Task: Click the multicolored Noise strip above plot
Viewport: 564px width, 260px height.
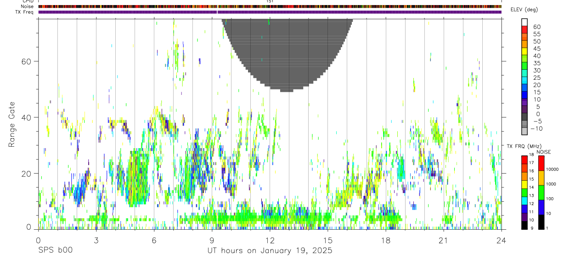Action: tap(270, 6)
